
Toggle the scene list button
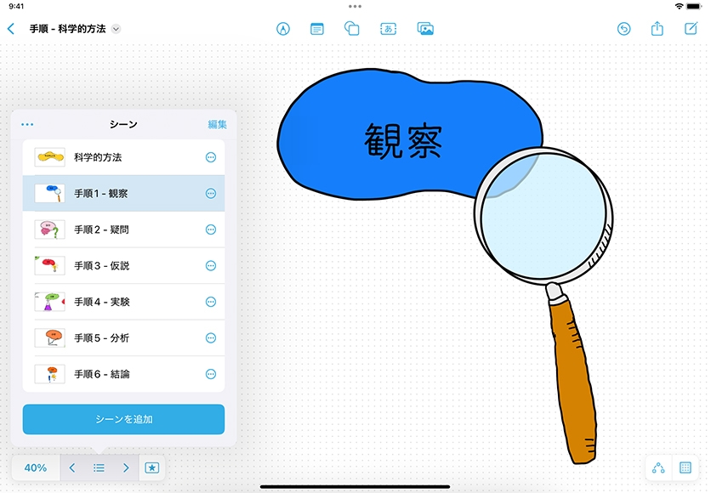(100, 467)
